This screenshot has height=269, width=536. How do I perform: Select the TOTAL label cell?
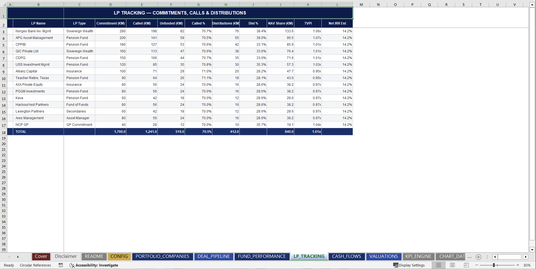(38, 132)
